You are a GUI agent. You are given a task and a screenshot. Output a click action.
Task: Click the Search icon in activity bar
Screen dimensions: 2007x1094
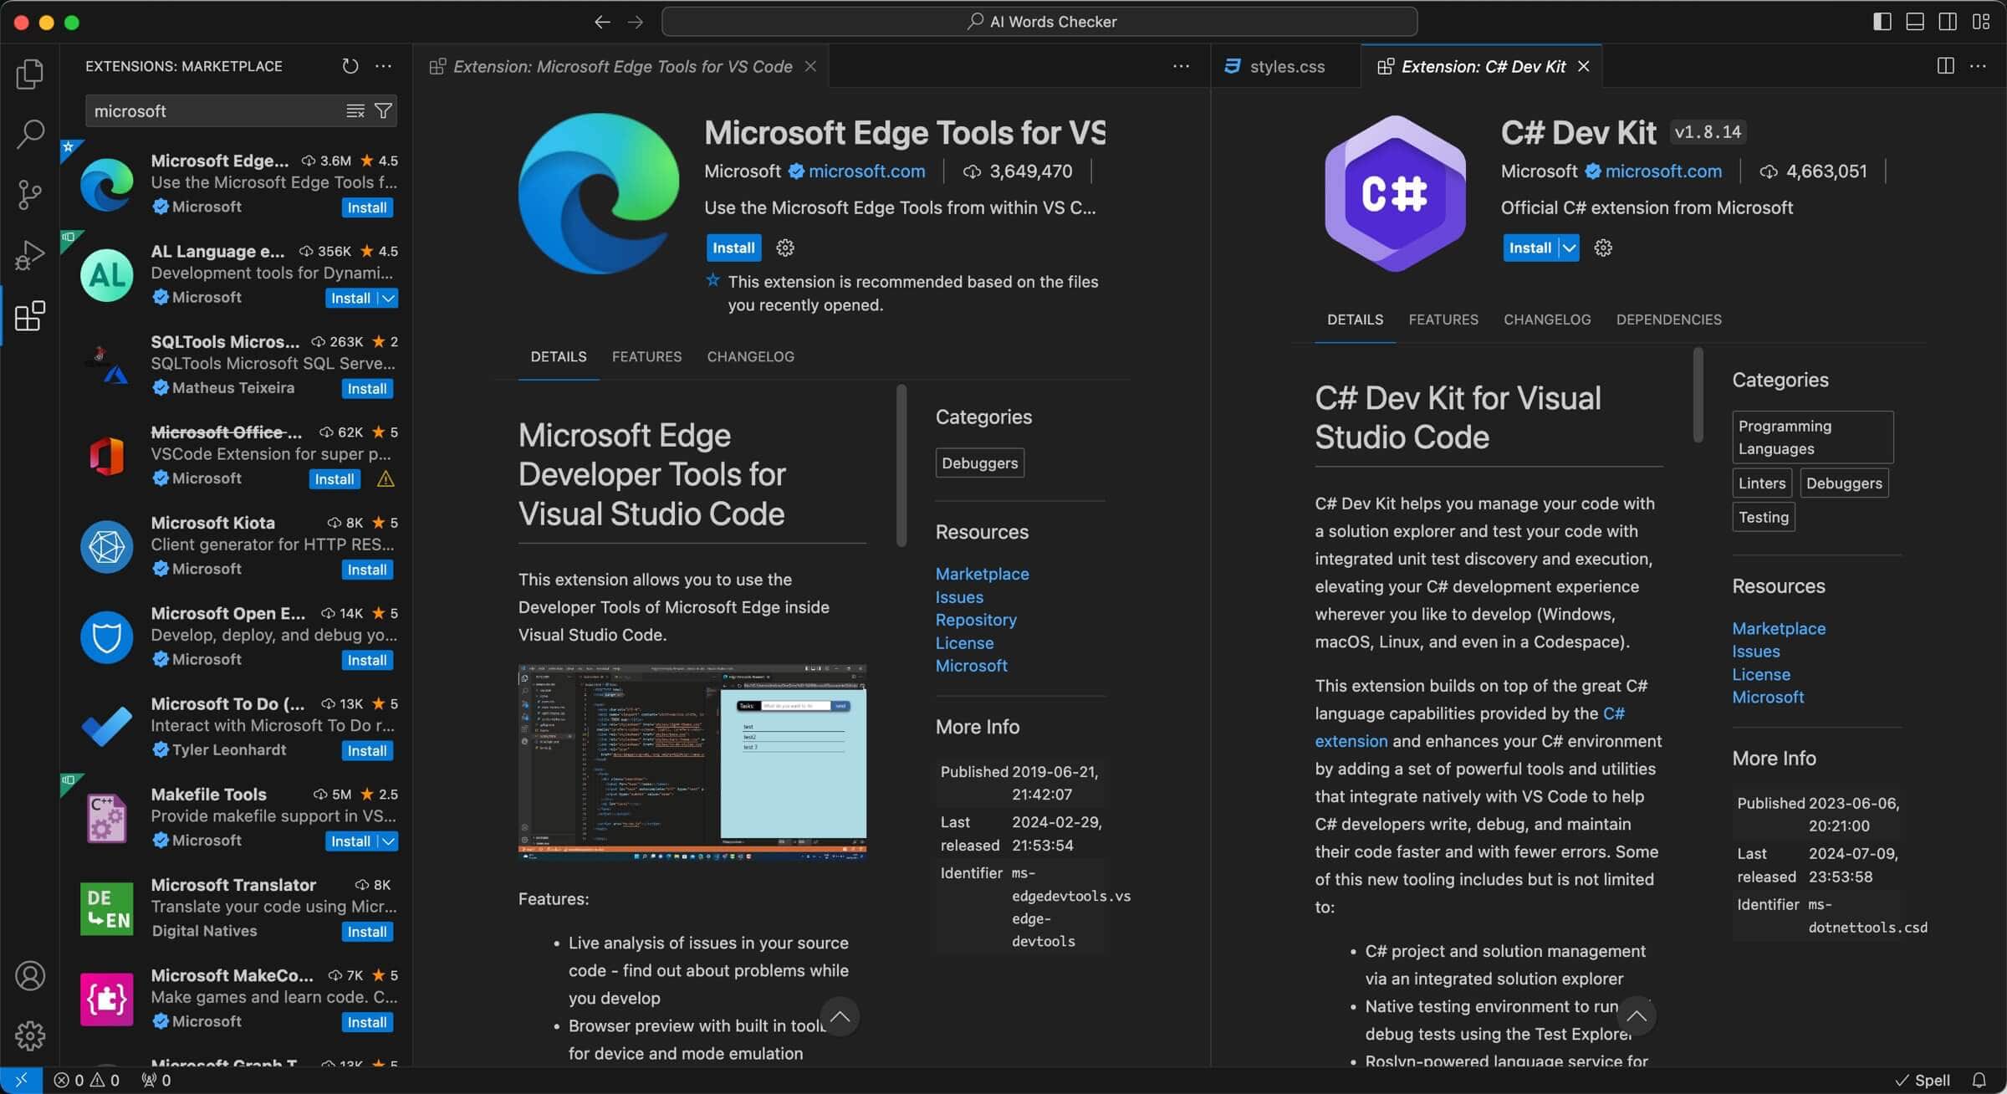tap(30, 134)
